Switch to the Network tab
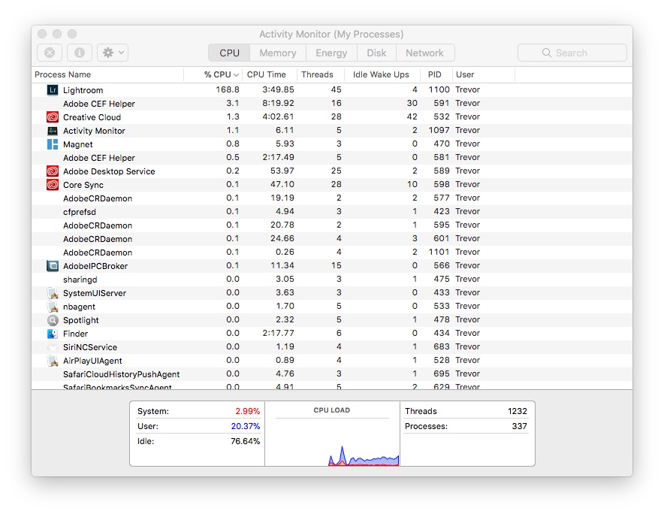 pyautogui.click(x=424, y=53)
